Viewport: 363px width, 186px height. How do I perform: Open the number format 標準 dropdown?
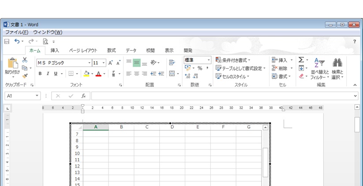click(x=209, y=60)
